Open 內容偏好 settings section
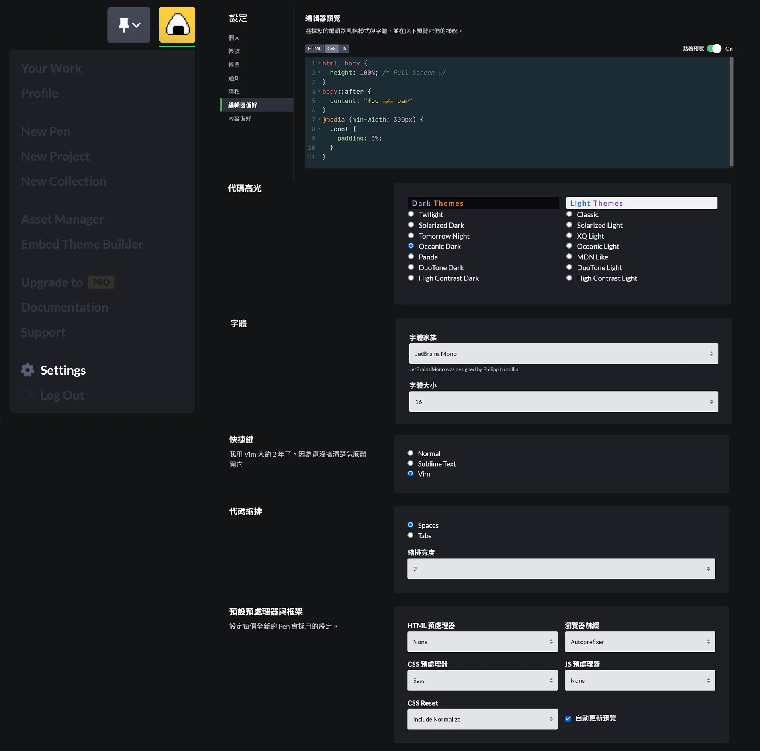The height and width of the screenshot is (751, 760). point(240,118)
